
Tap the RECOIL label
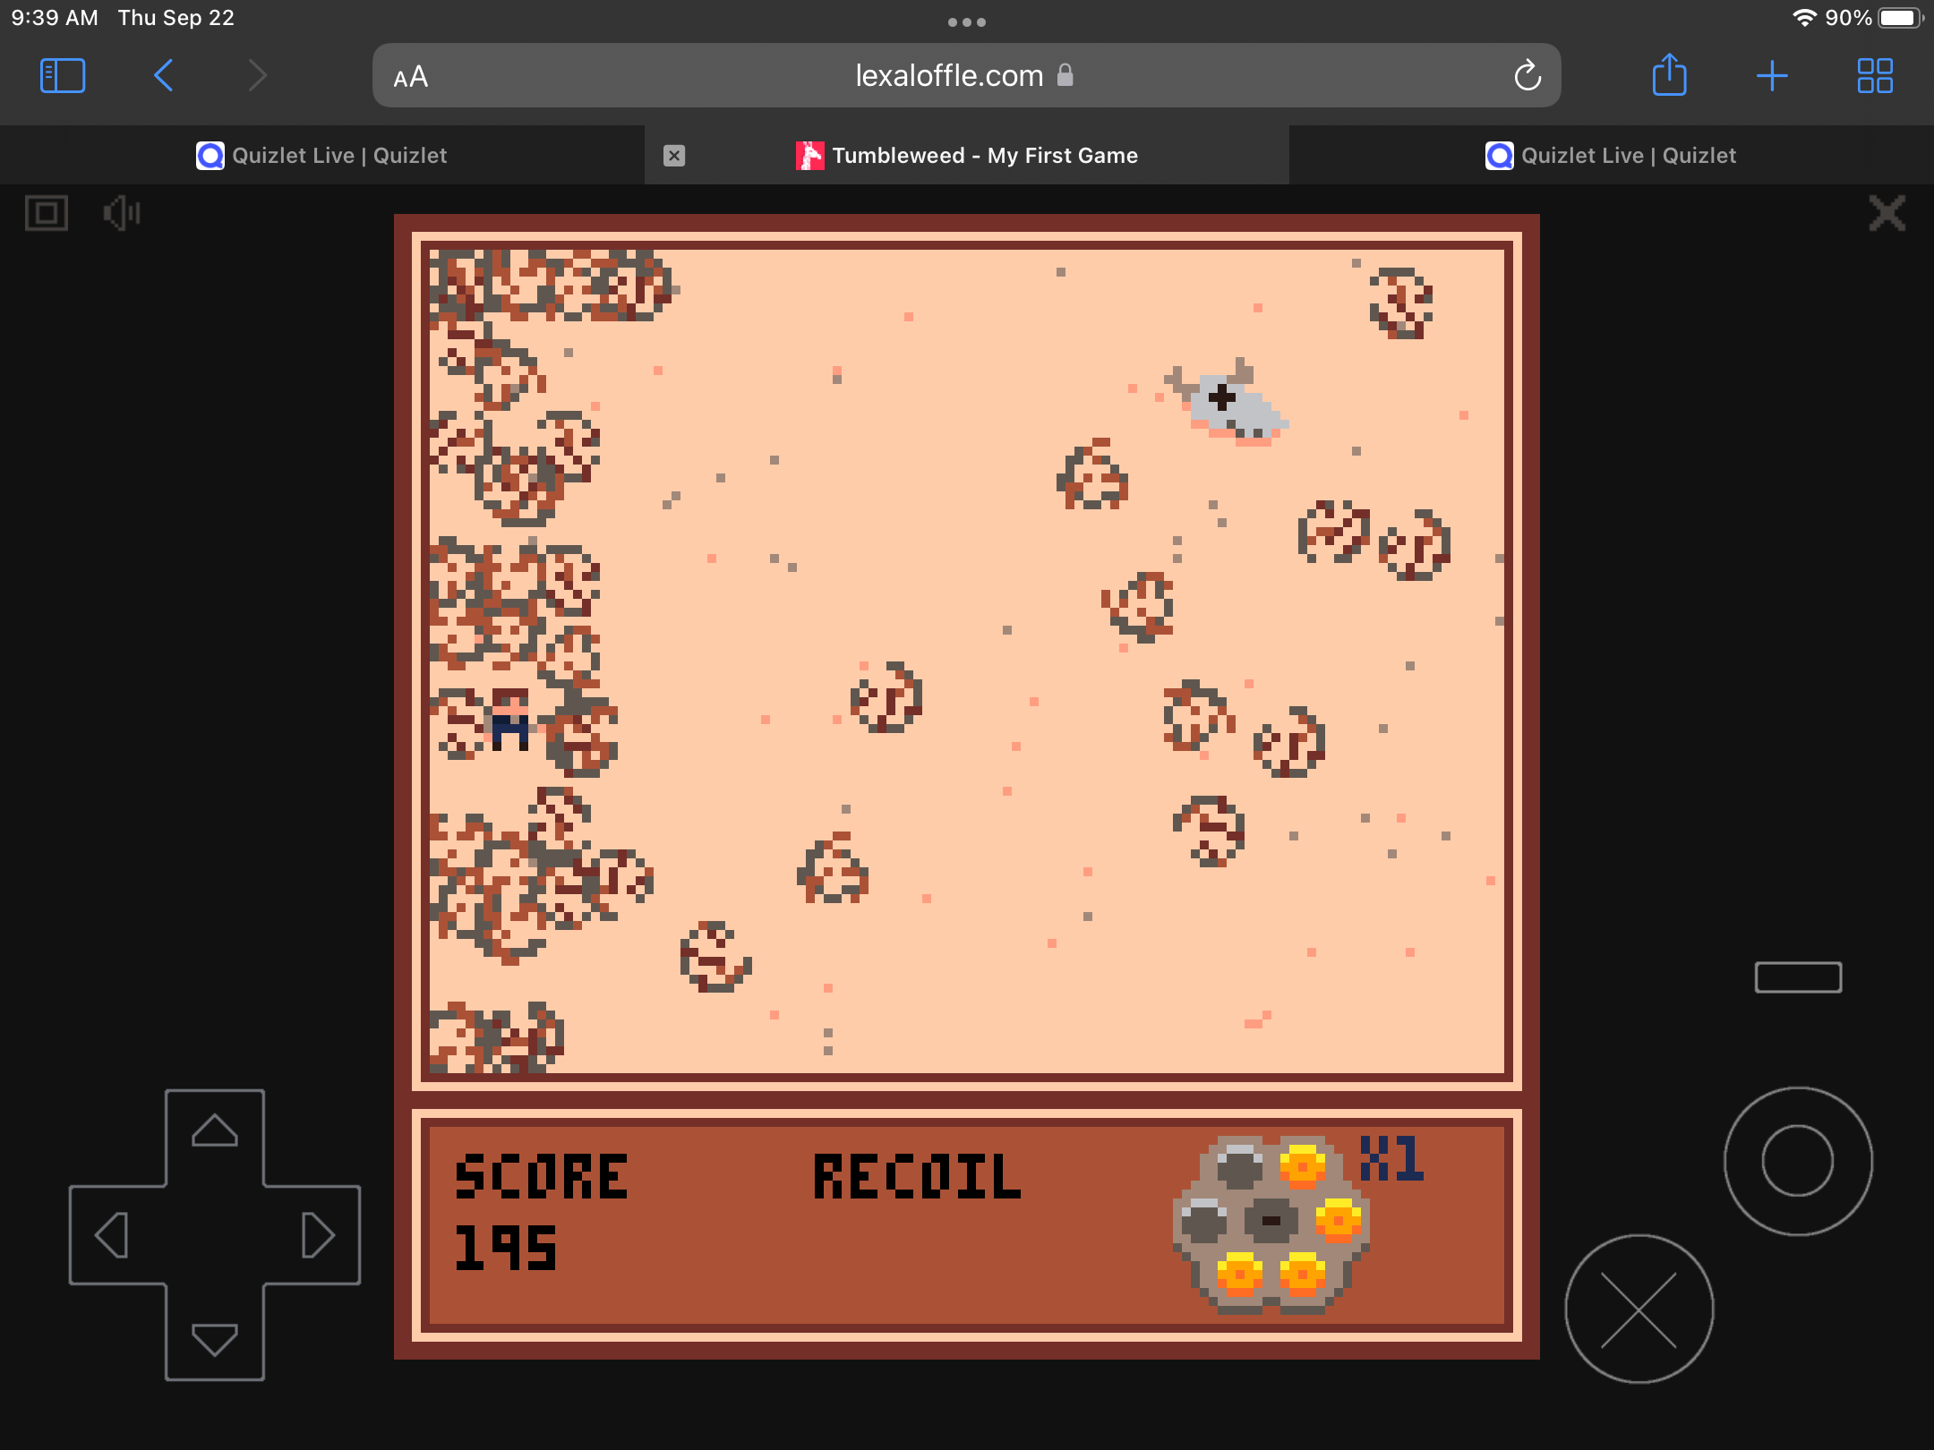pos(917,1176)
